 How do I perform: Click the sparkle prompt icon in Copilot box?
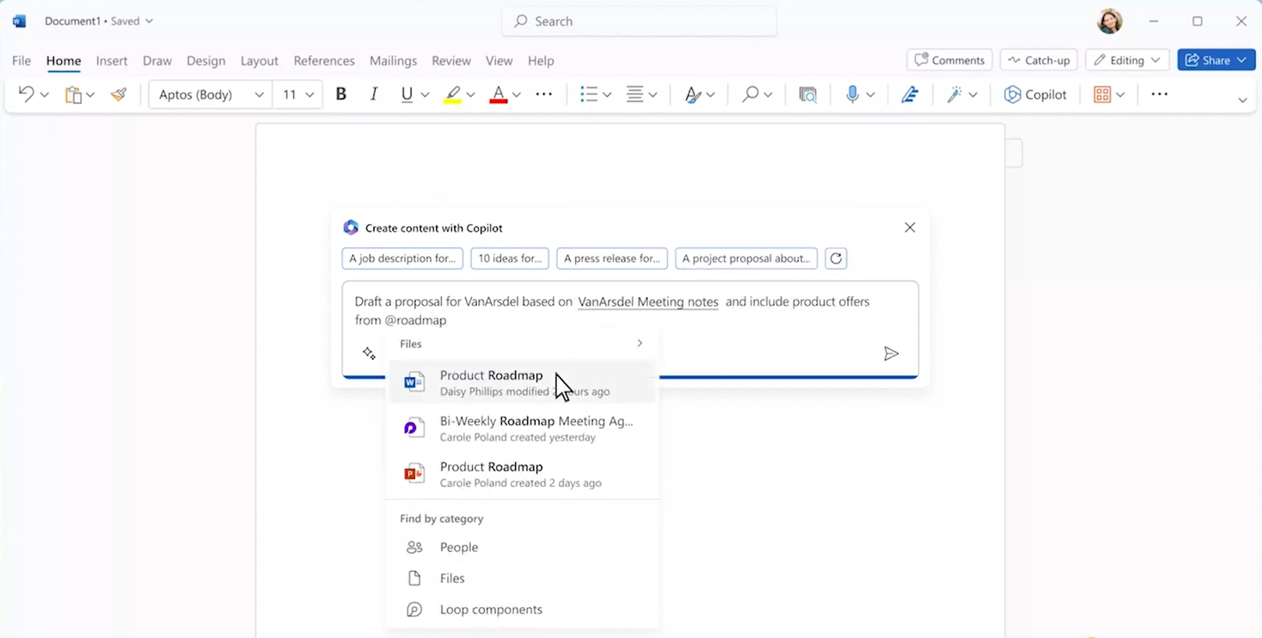[369, 354]
